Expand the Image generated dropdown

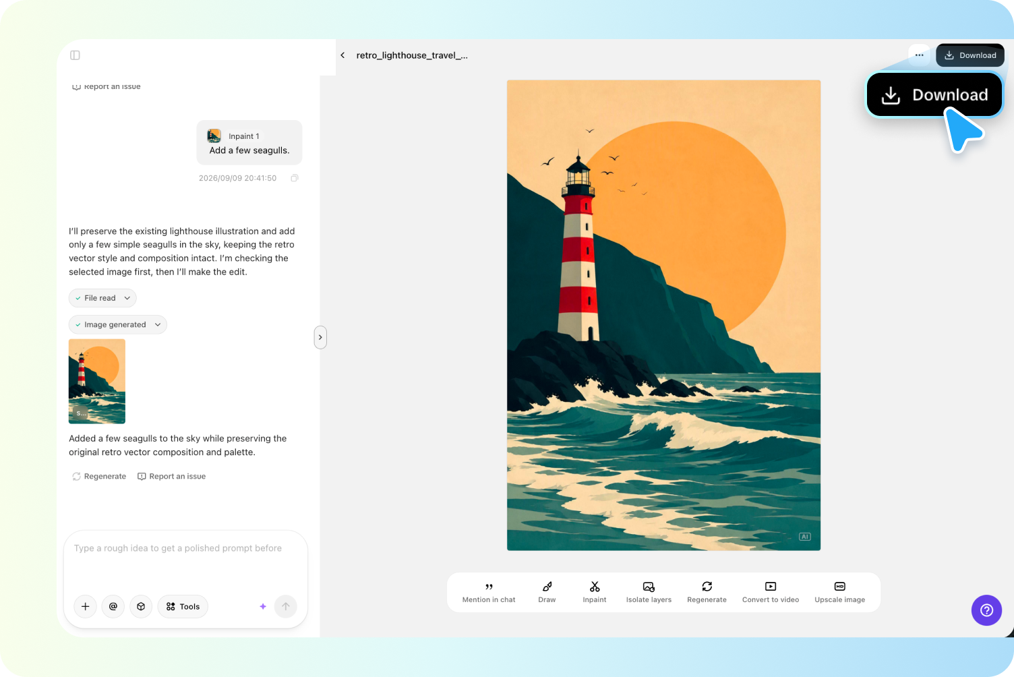tap(117, 324)
